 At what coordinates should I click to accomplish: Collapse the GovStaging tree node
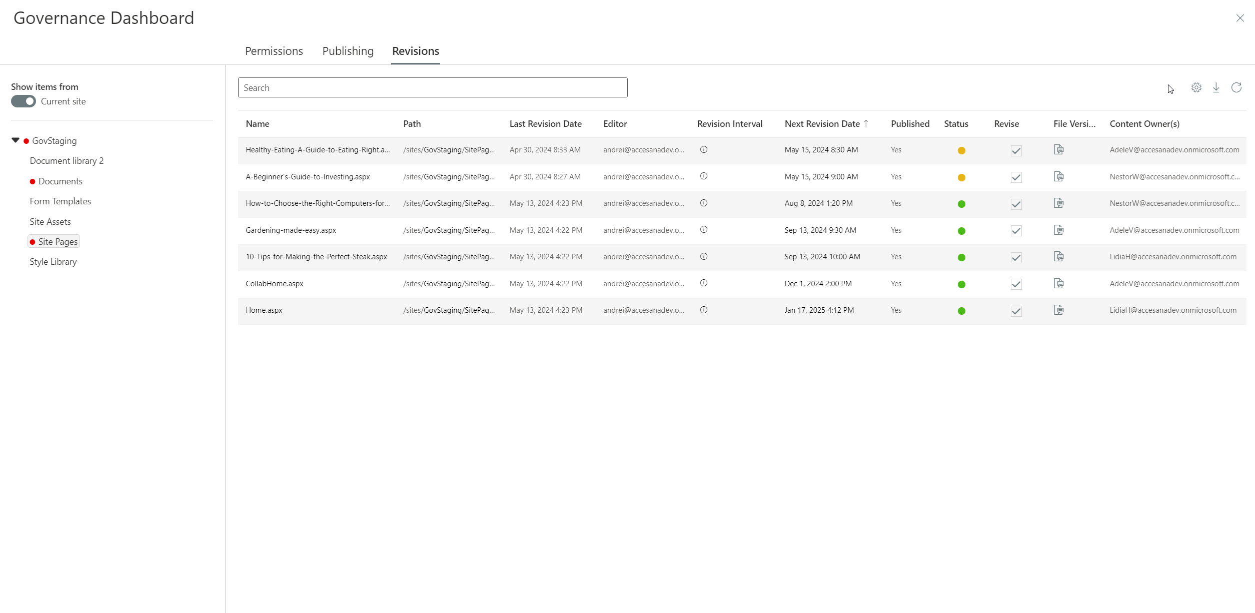click(x=16, y=140)
